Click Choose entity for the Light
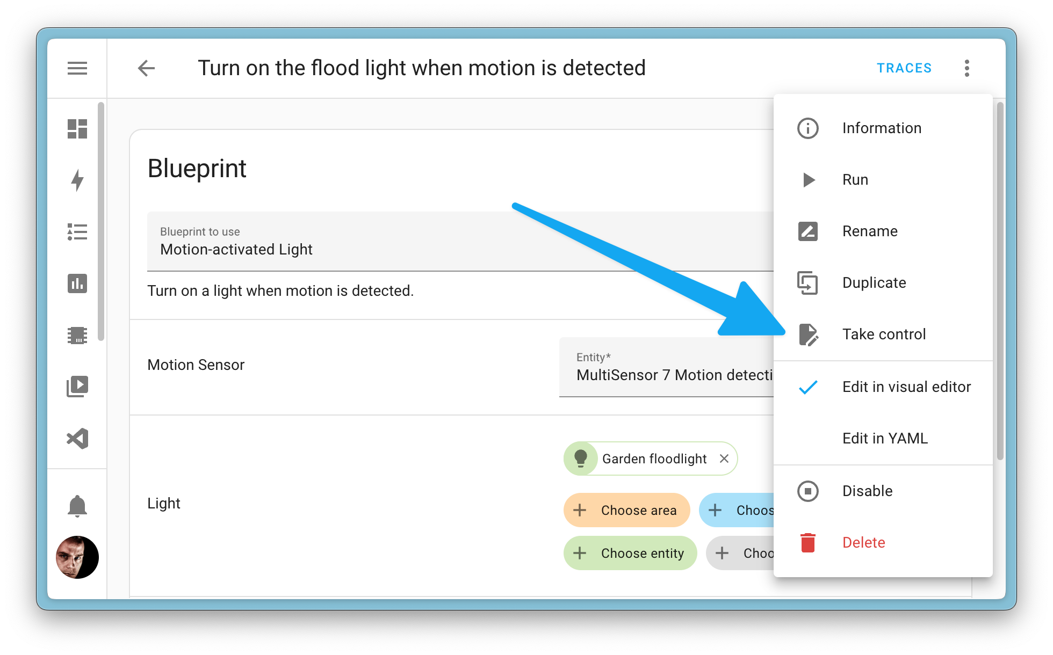The image size is (1053, 655). [x=630, y=552]
